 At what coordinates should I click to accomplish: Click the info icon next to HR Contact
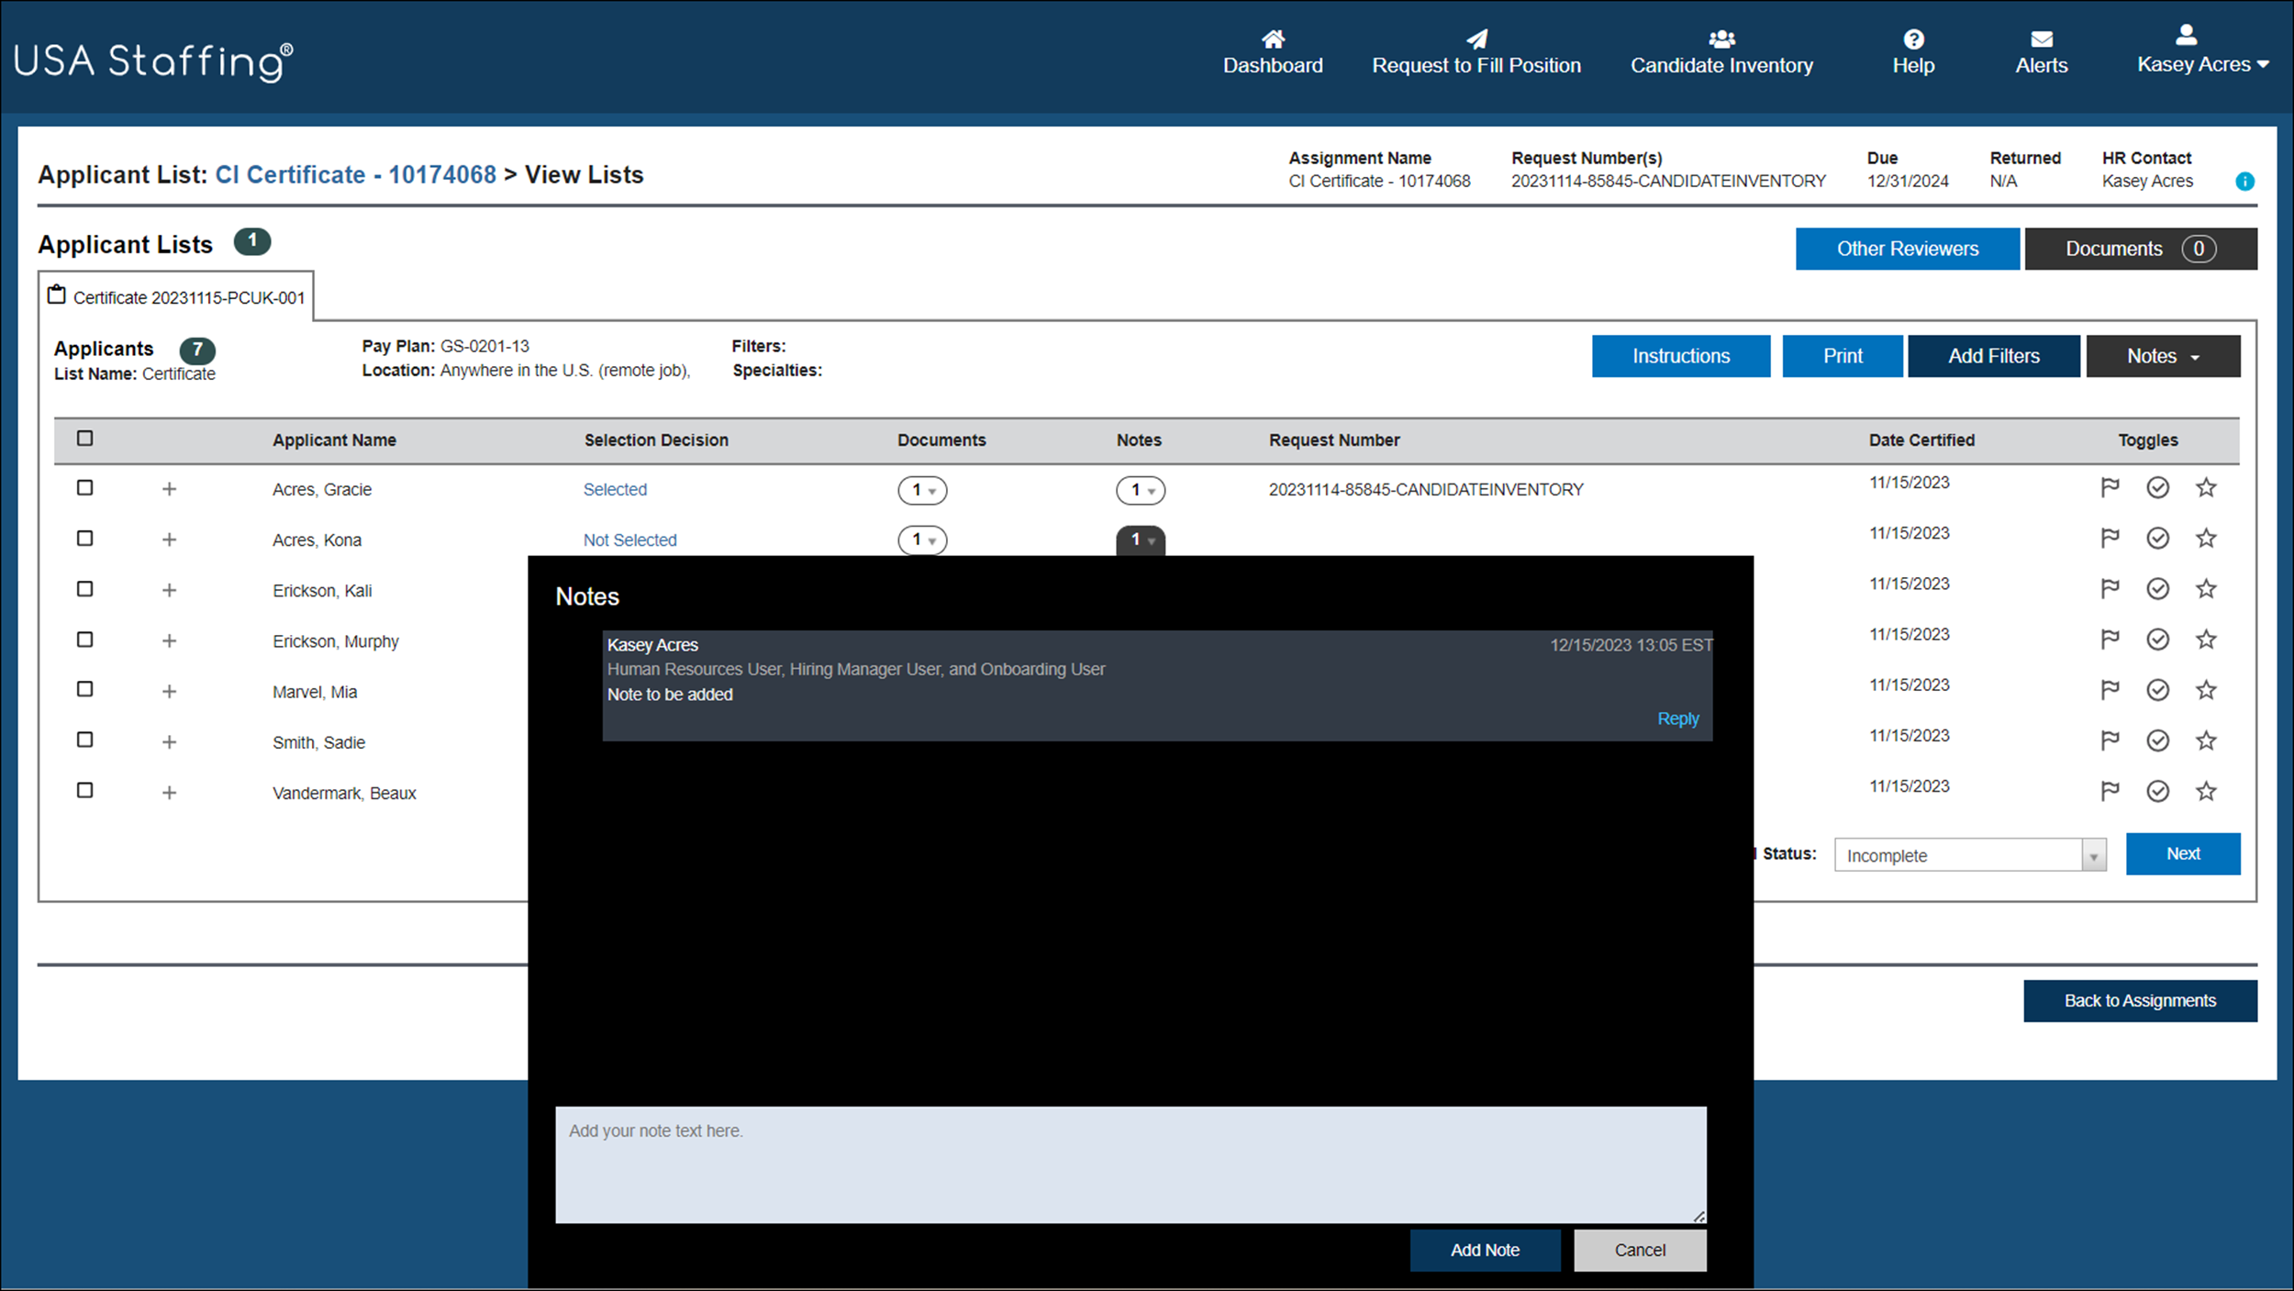(x=2245, y=181)
